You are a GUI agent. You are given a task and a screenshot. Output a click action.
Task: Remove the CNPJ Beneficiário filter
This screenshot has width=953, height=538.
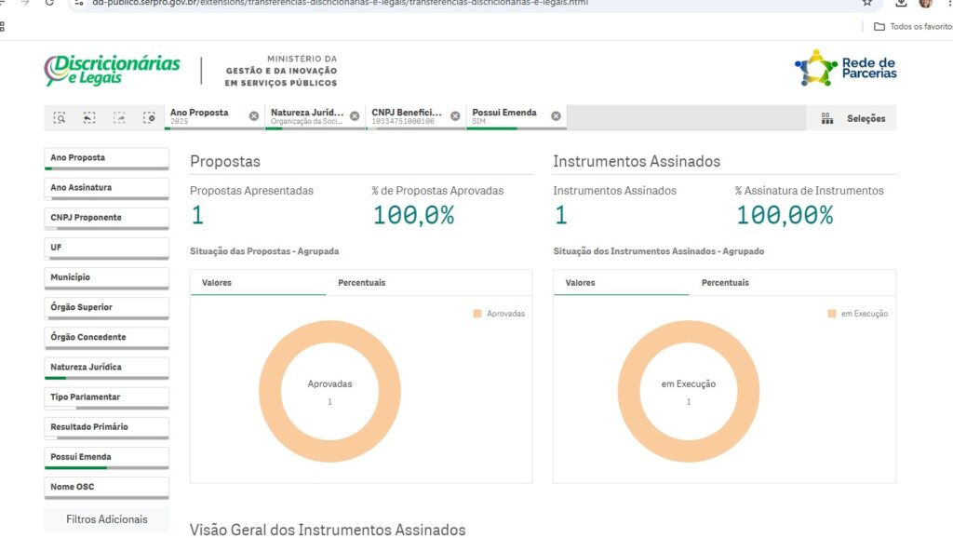click(455, 116)
